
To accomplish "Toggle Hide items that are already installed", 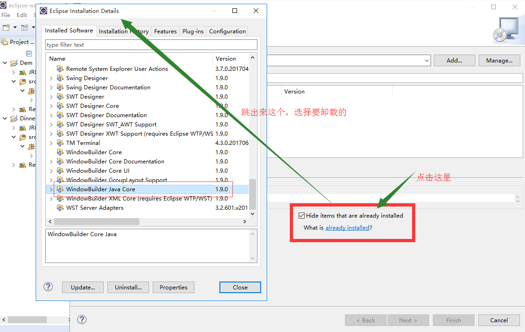I will tap(302, 215).
